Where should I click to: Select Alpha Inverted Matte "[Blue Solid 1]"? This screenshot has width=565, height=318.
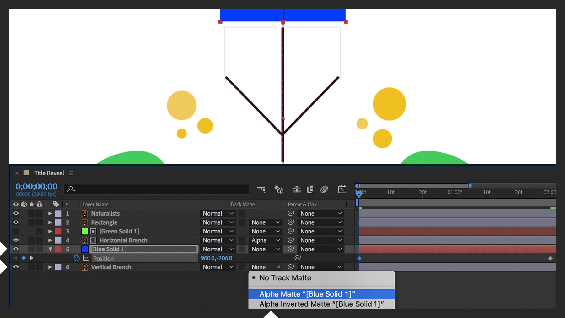321,304
